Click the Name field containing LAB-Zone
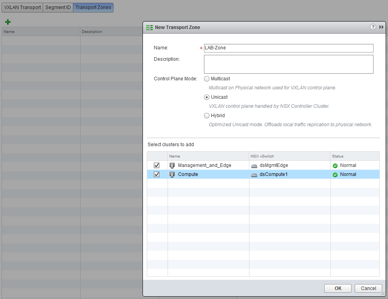 click(x=289, y=48)
